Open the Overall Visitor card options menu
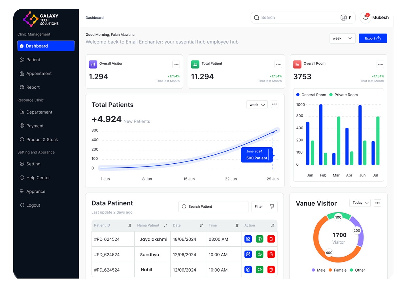Viewport: 408px width, 290px height. pos(176,65)
